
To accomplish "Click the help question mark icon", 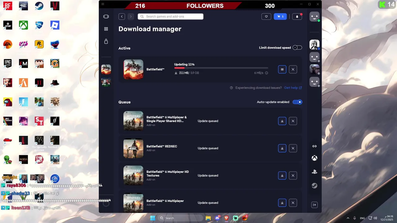I will (x=231, y=88).
